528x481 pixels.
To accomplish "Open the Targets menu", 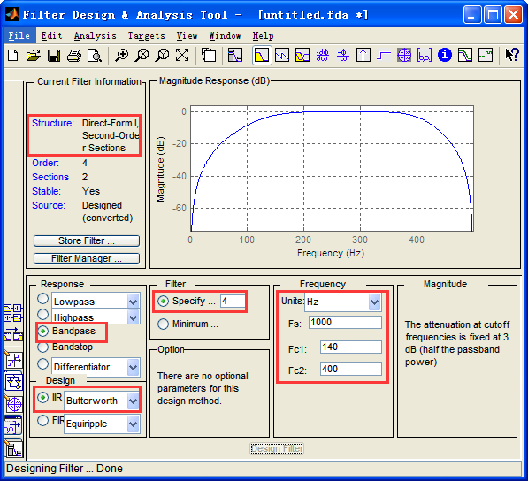I will pos(147,35).
